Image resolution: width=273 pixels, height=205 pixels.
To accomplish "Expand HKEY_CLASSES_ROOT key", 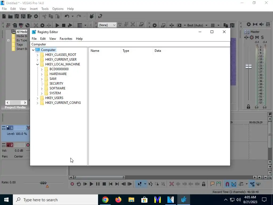I will [x=37, y=55].
